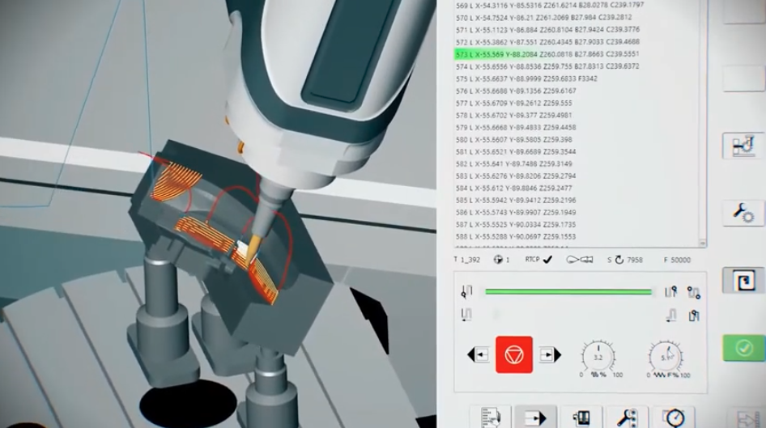Toggle the RTCP checkmark
The image size is (766, 428).
(547, 259)
